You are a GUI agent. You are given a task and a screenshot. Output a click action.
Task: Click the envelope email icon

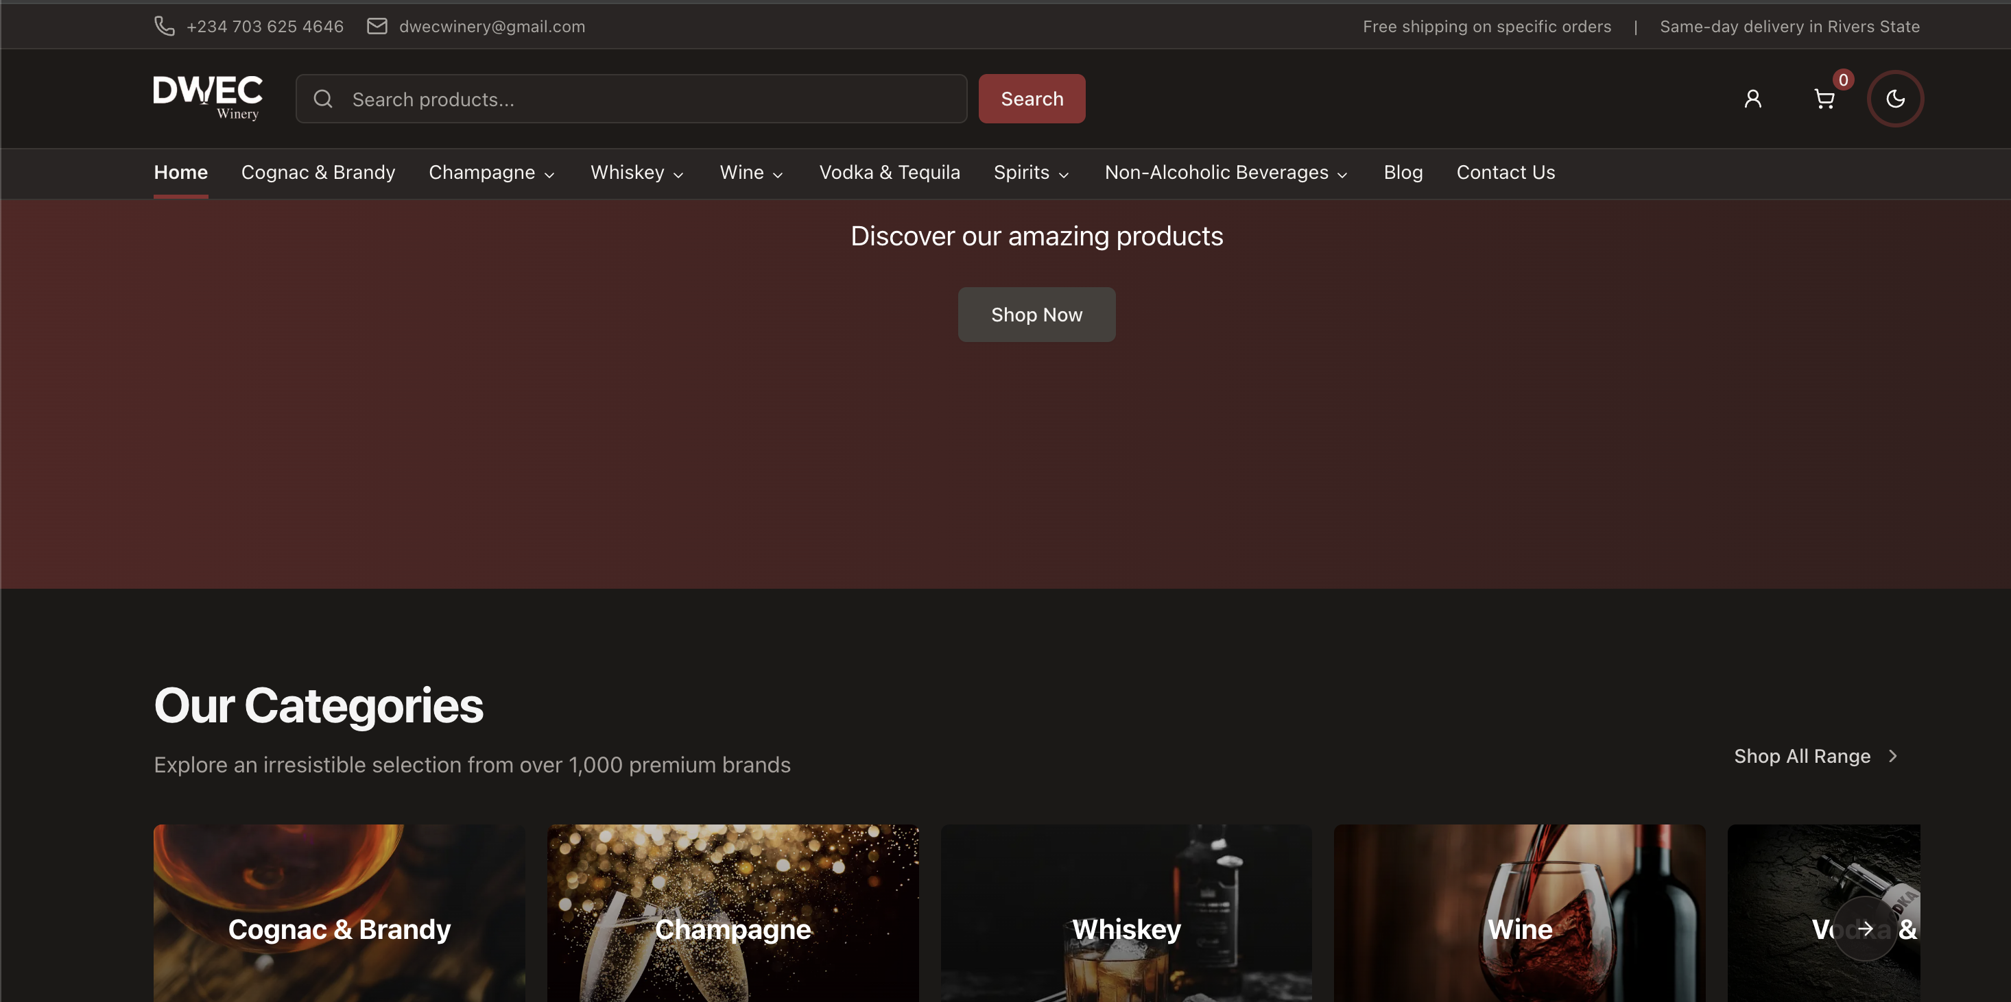[x=377, y=26]
